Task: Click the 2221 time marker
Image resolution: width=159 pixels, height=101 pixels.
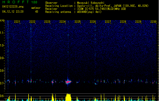Action: pyautogui.click(x=17, y=22)
